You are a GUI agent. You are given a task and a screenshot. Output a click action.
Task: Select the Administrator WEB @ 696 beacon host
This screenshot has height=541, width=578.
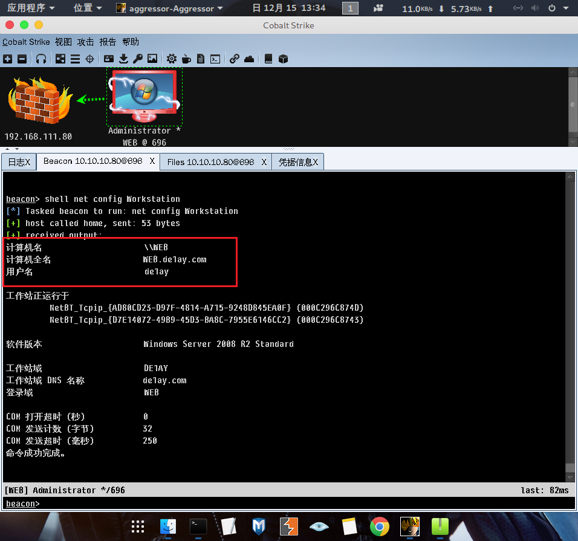coord(144,97)
